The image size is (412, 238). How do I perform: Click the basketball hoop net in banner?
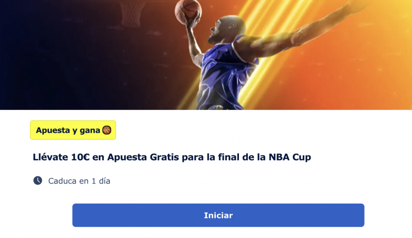(131, 14)
